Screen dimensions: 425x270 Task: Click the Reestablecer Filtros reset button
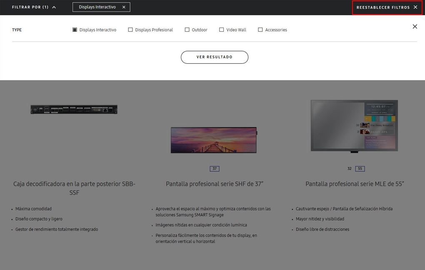coord(387,7)
